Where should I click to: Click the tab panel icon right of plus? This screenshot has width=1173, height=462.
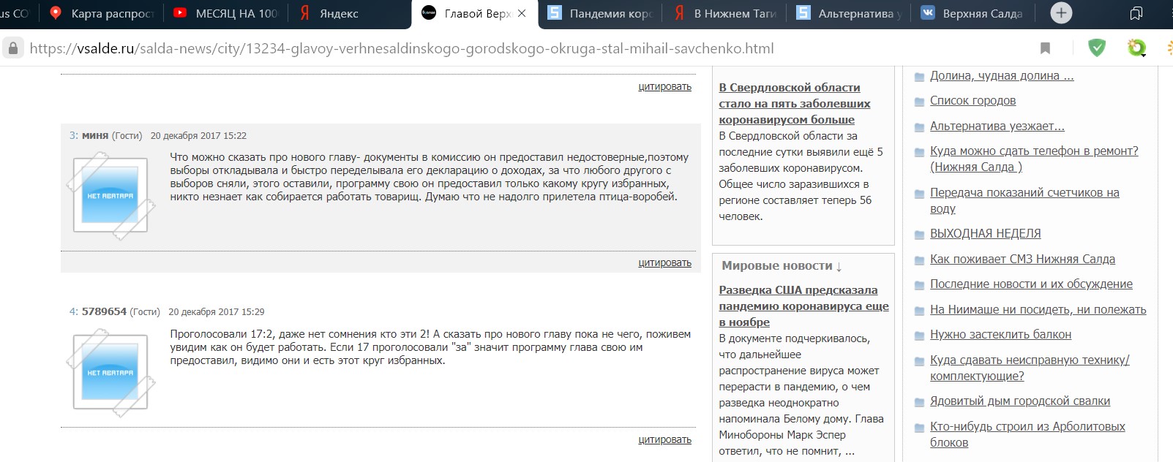point(1136,13)
